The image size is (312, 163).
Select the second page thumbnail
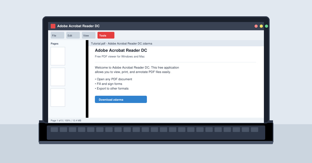(58, 77)
